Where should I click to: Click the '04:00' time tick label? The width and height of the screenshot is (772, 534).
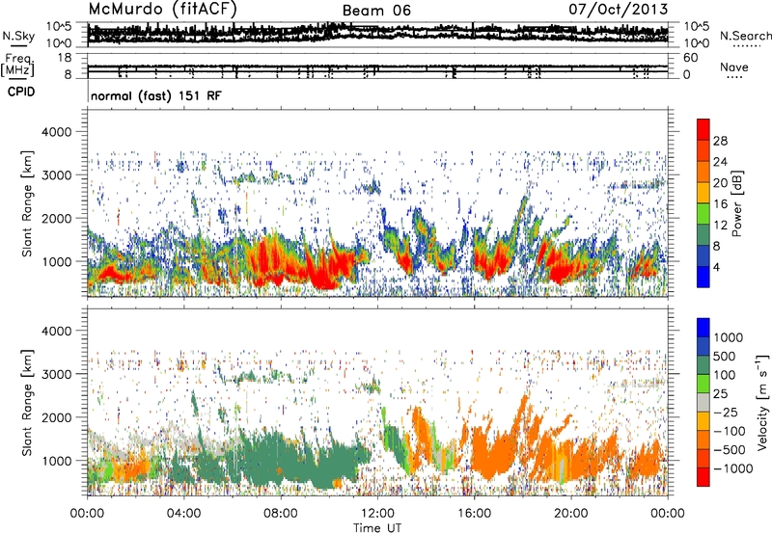[183, 514]
